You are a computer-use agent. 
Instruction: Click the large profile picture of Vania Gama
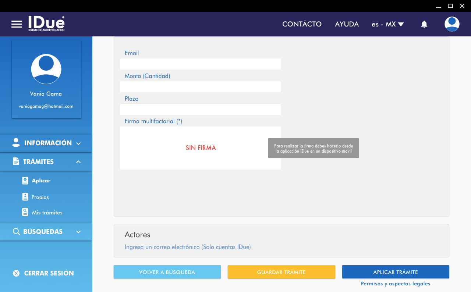(x=46, y=69)
